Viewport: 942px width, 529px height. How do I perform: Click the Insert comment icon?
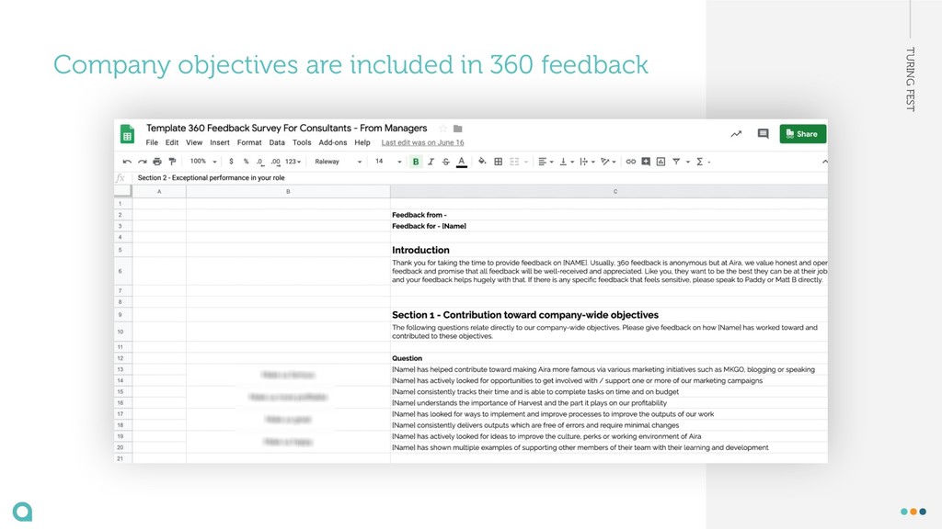646,162
